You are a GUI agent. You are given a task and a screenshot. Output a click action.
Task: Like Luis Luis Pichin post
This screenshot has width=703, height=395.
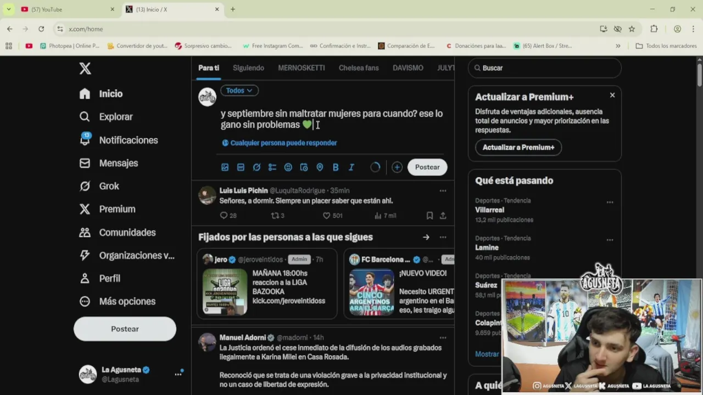(332, 216)
